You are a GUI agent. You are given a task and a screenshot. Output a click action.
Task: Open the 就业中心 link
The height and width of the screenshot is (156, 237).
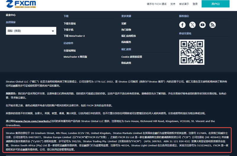pyautogui.click(x=11, y=15)
